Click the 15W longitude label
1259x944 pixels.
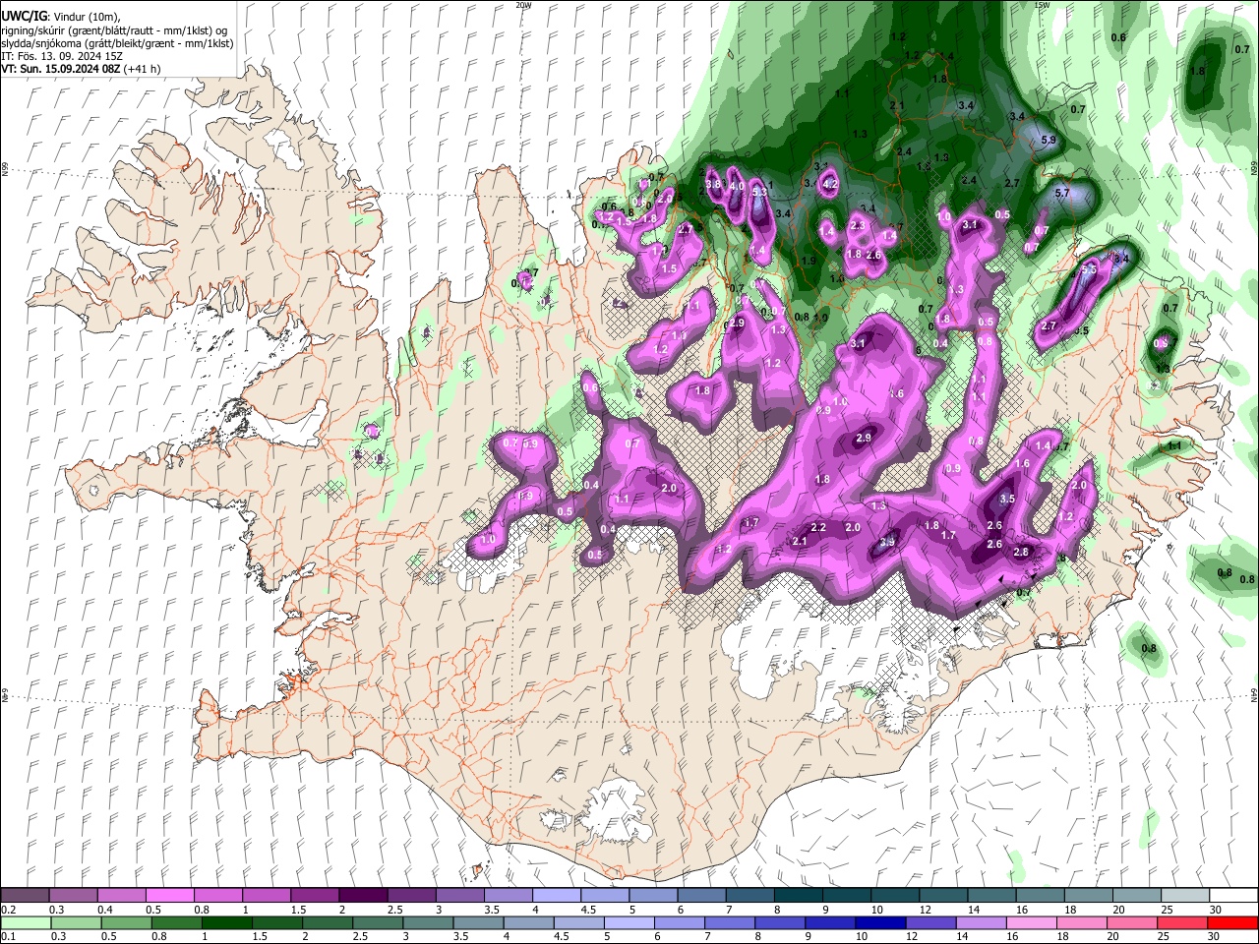point(1042,5)
